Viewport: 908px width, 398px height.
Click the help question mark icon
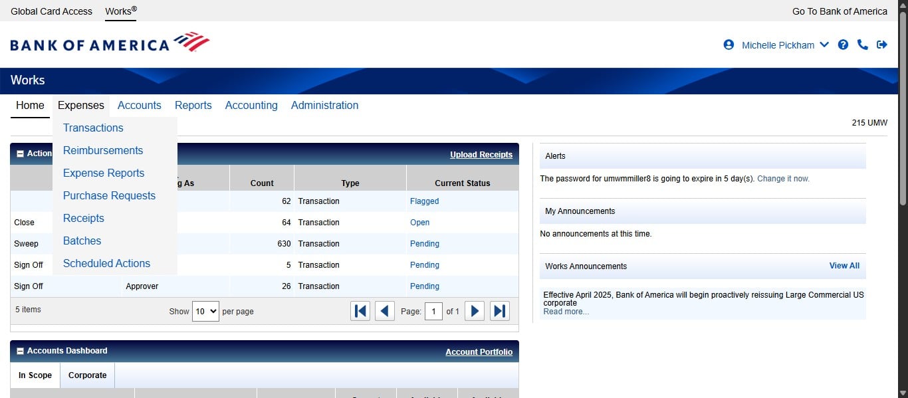click(843, 45)
